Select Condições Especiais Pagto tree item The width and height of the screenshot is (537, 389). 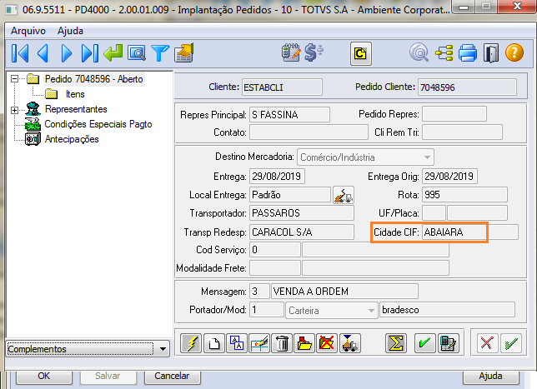(98, 124)
